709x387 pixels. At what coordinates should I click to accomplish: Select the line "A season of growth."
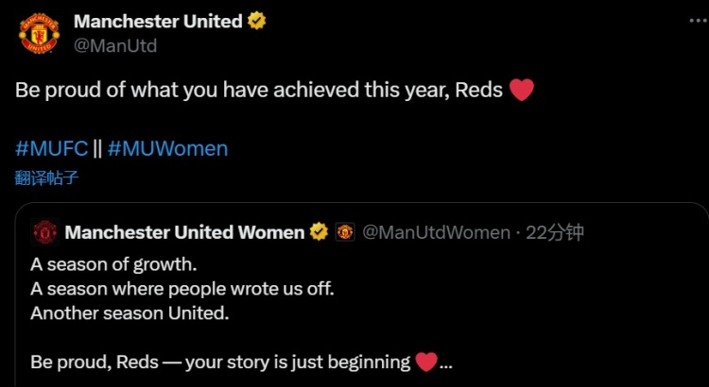tap(113, 262)
